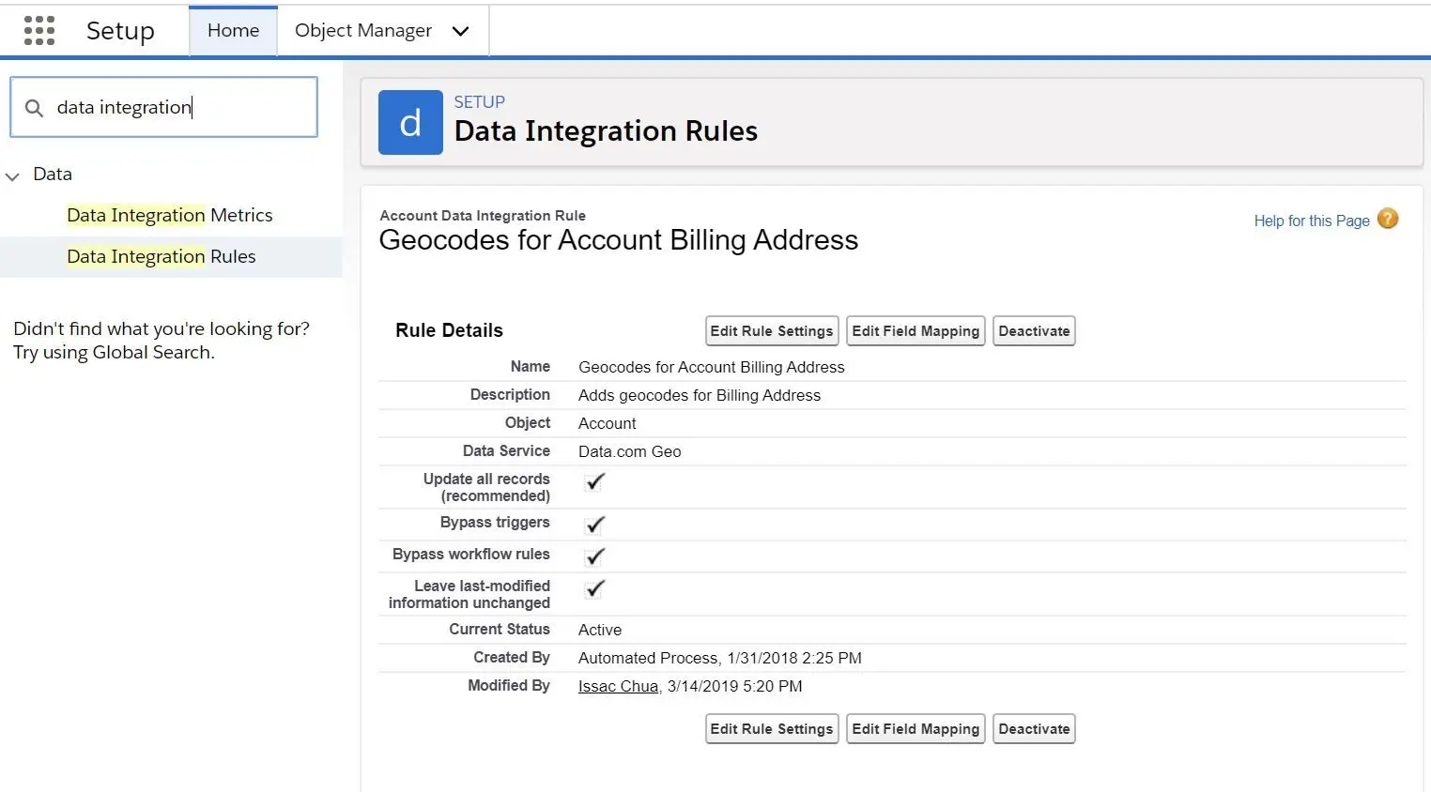Screen dimensions: 1431x792
Task: Click the top Deactivate button
Action: 1034,331
